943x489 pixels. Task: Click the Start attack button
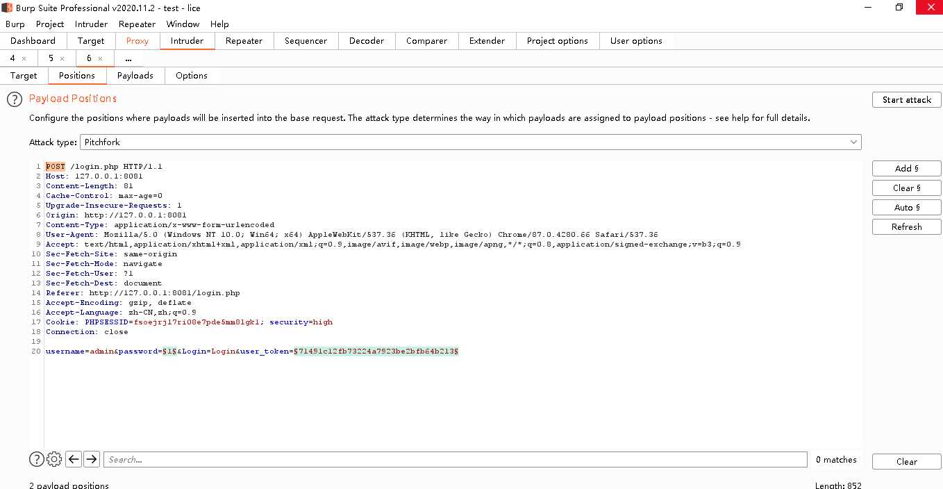click(x=907, y=100)
